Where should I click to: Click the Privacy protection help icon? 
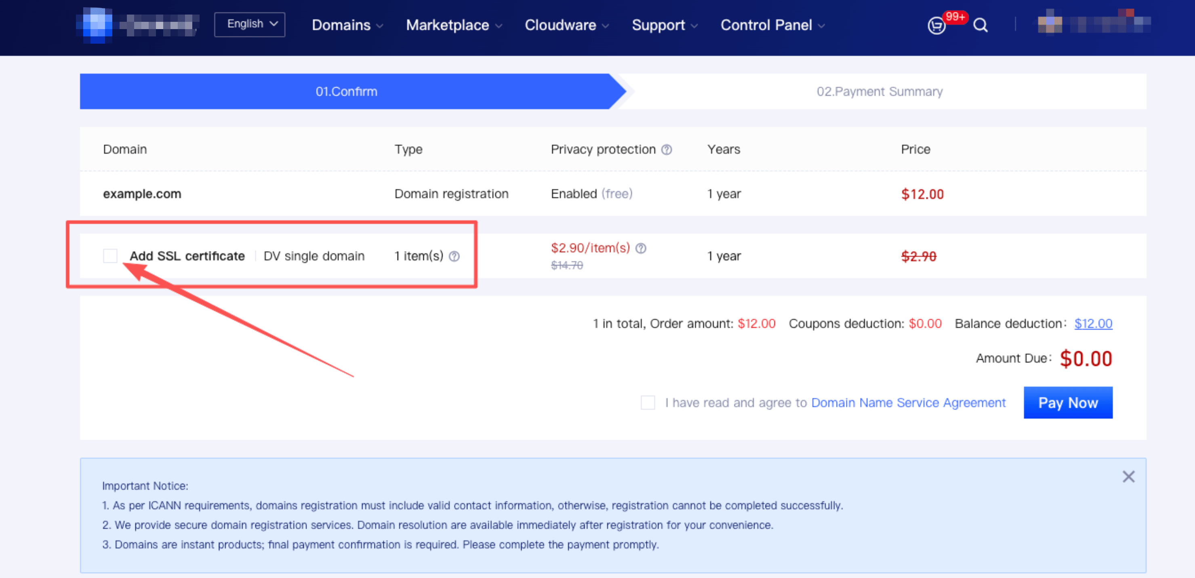click(x=667, y=150)
